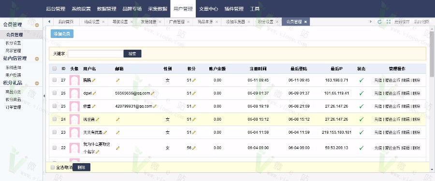Click 充值 for member ID 27
Image resolution: width=435 pixels, height=181 pixels.
point(378,80)
